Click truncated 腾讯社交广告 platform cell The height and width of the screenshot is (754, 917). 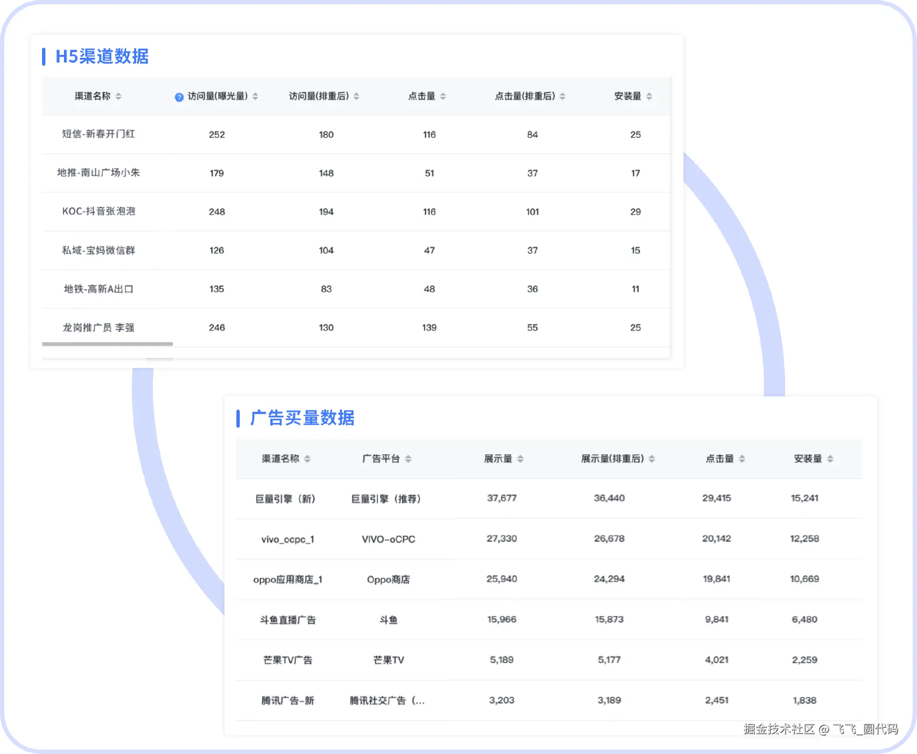click(x=387, y=701)
